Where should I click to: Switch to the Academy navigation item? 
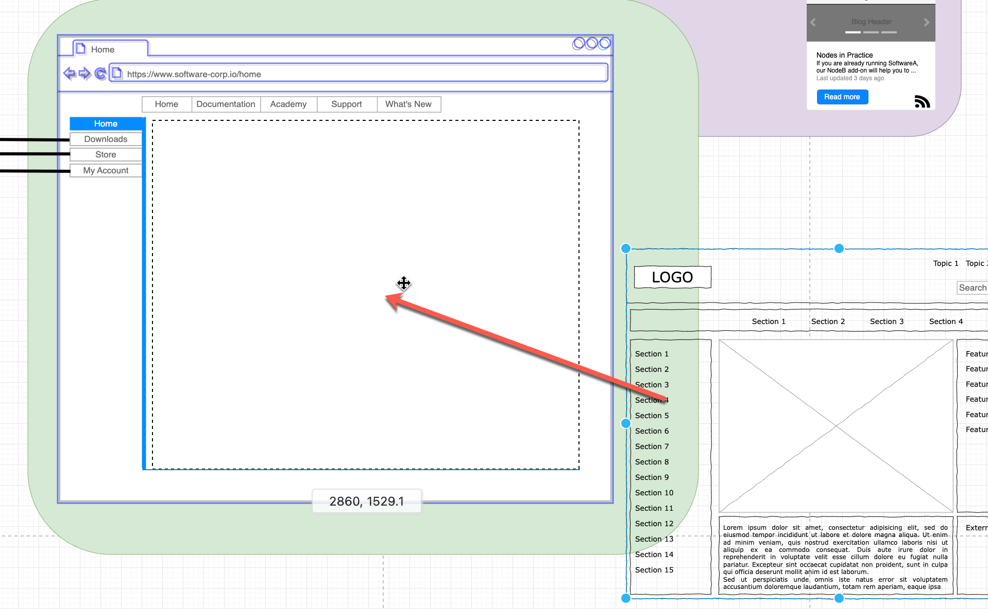click(x=288, y=104)
